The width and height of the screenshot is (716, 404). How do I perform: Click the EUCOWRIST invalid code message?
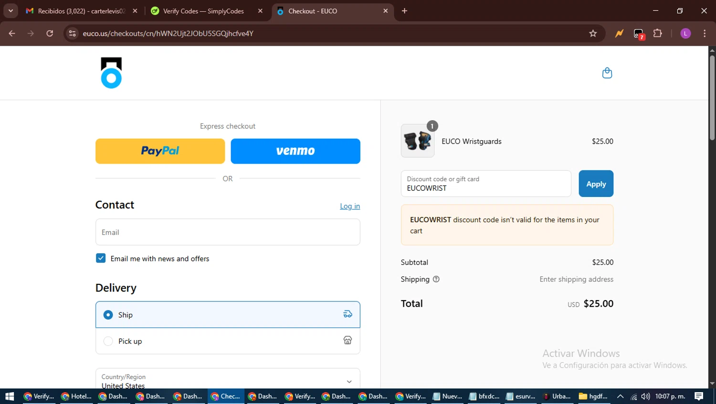point(507,225)
